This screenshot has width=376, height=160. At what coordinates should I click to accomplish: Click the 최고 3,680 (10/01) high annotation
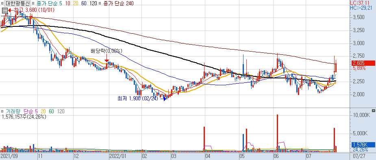[x=34, y=10]
